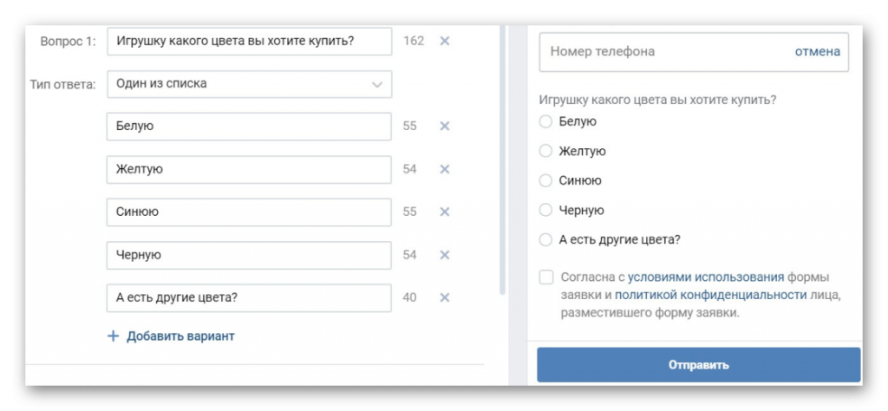Select the 'Желтую' radio button in preview

[545, 151]
